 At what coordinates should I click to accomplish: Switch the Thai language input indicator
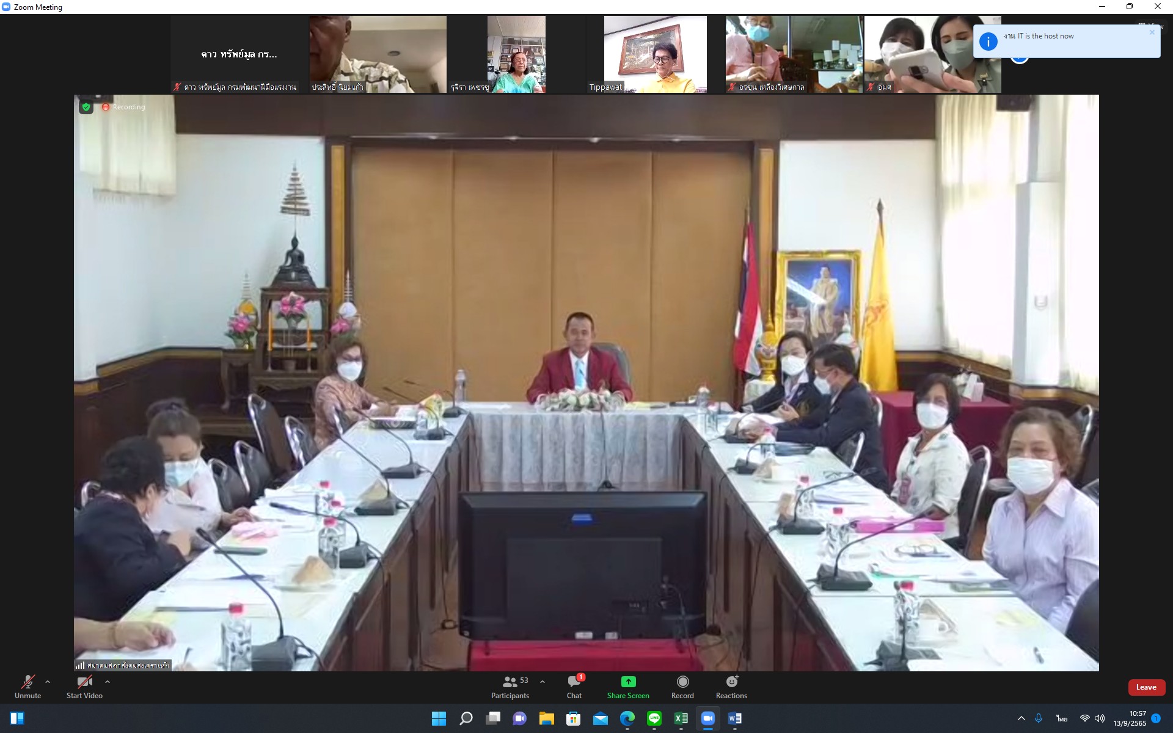(1062, 718)
